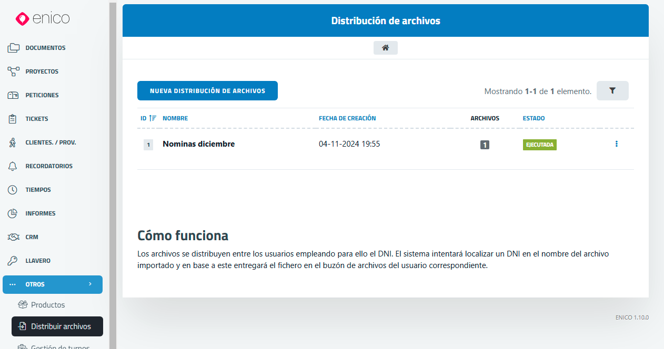Sort by Fecha de Creación header

pos(347,118)
